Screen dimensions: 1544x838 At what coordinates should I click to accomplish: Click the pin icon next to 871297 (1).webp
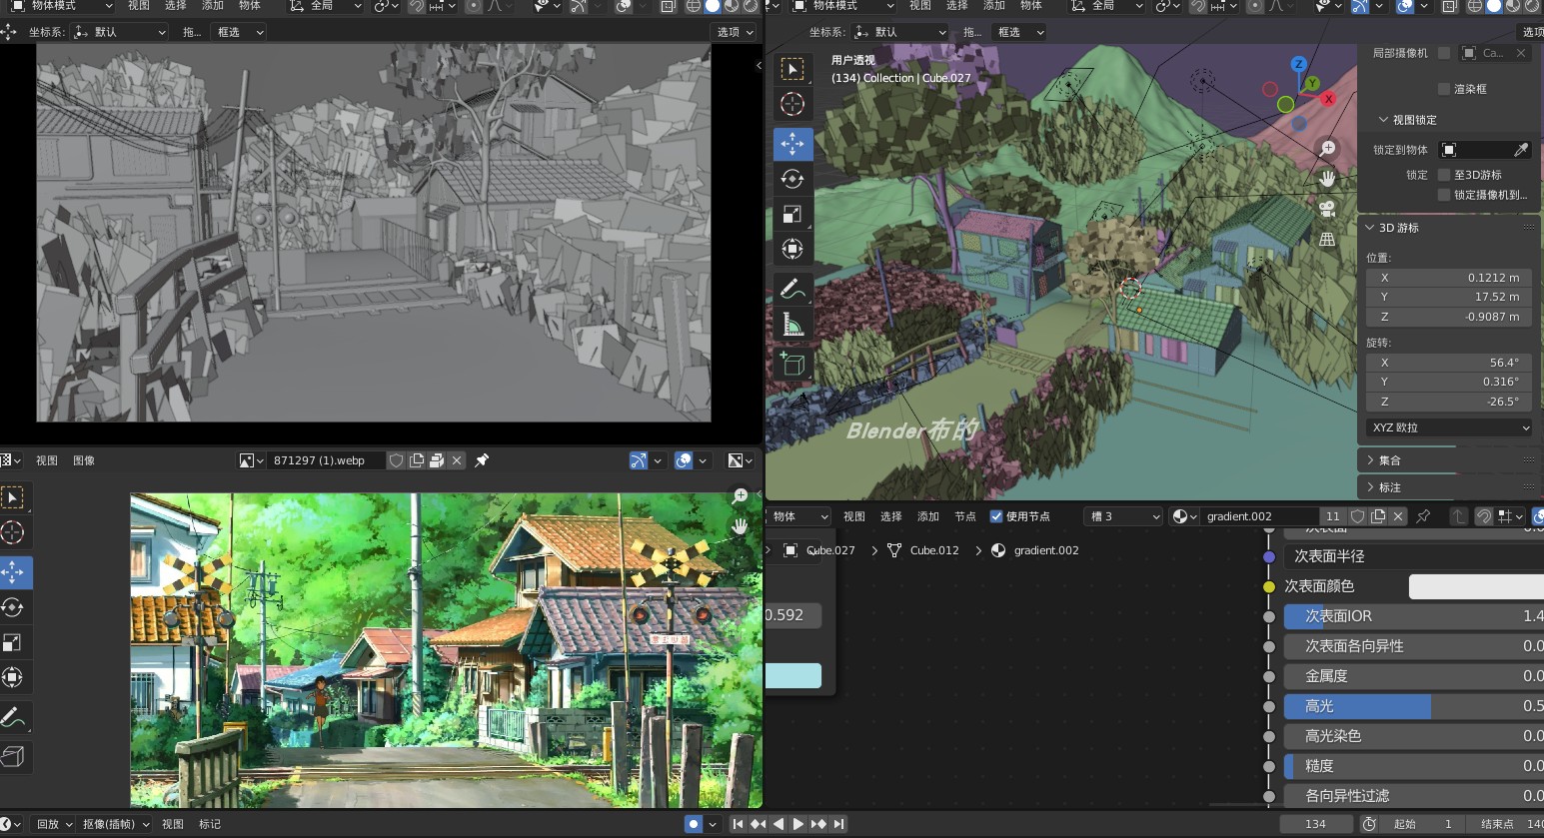click(482, 460)
